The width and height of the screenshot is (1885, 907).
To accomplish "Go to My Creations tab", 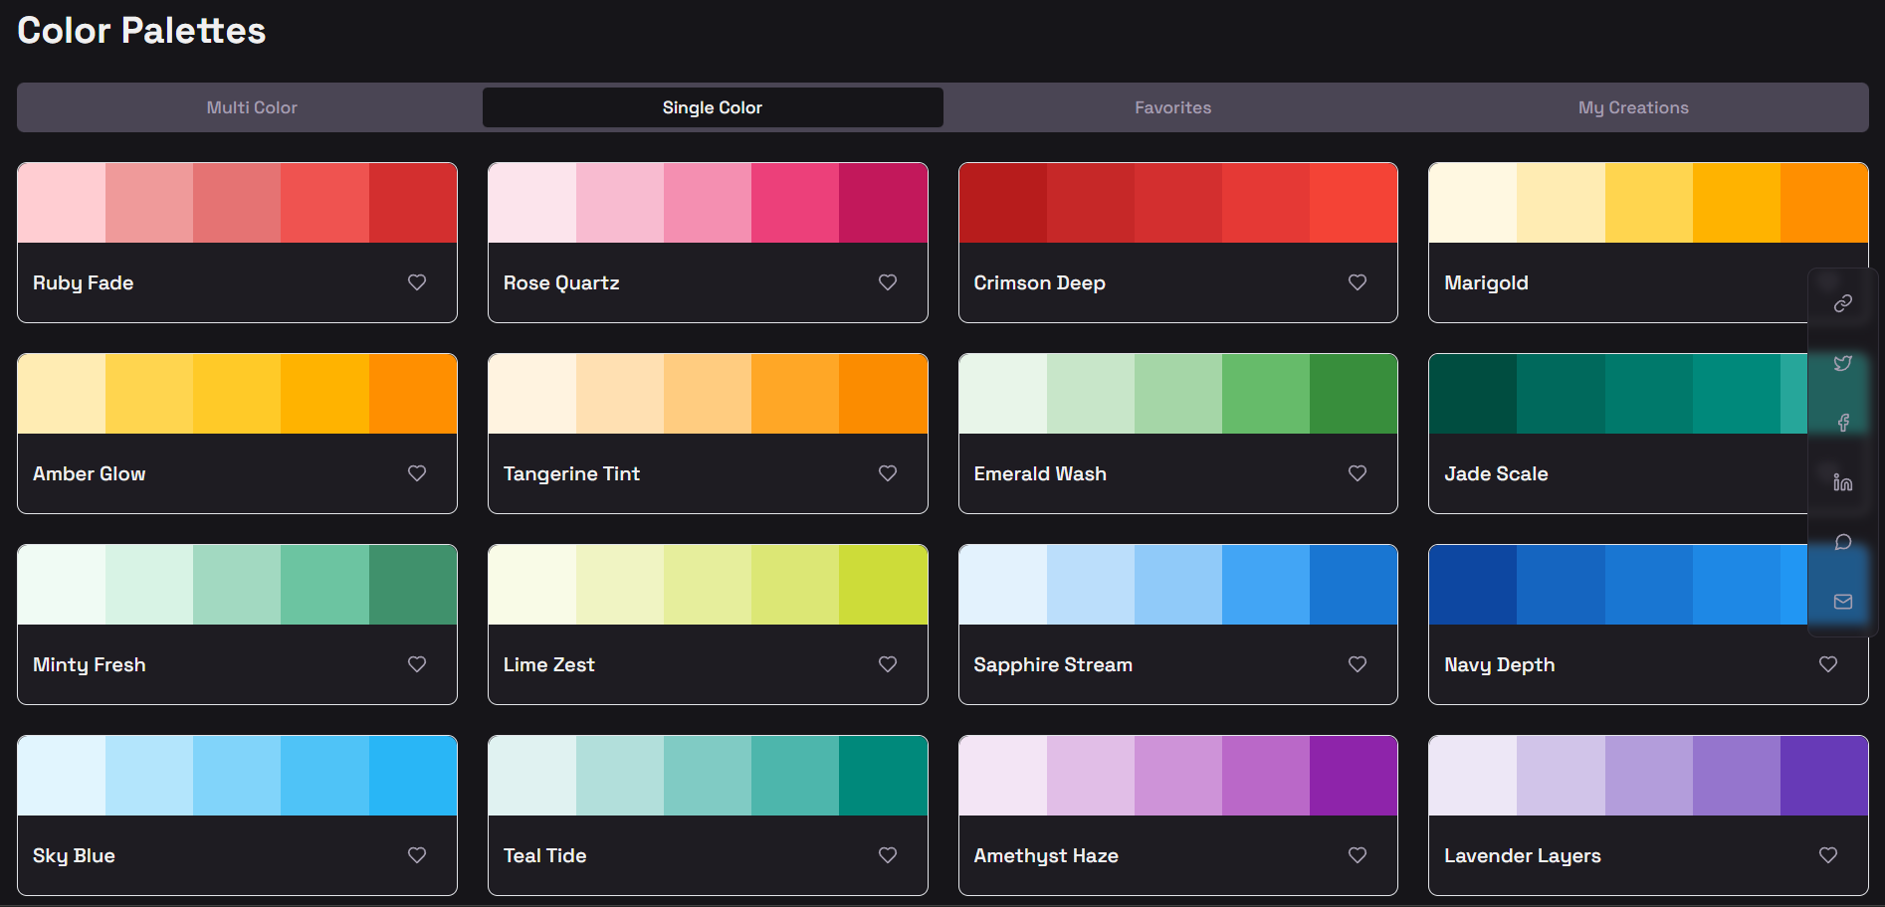I will pyautogui.click(x=1632, y=106).
